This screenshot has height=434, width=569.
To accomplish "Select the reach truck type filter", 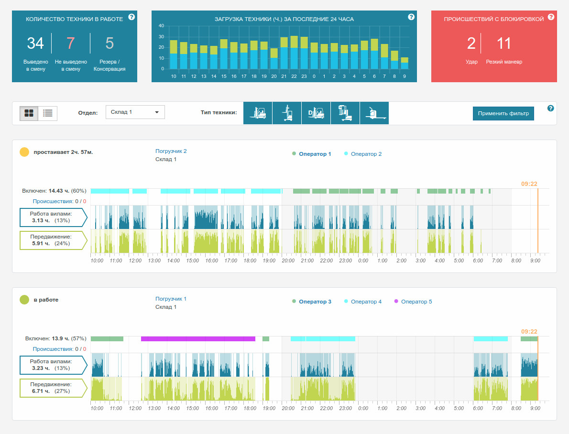I will tap(287, 113).
